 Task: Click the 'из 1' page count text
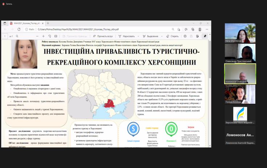[11, 36]
